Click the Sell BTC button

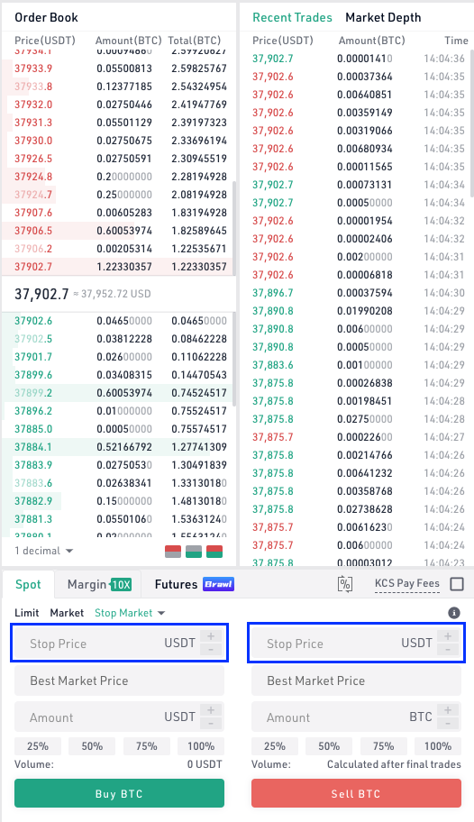click(356, 793)
